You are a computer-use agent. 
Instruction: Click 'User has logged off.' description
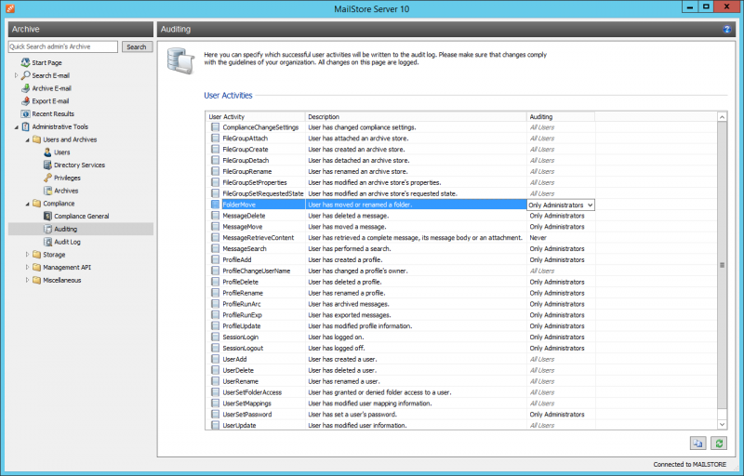pyautogui.click(x=337, y=348)
